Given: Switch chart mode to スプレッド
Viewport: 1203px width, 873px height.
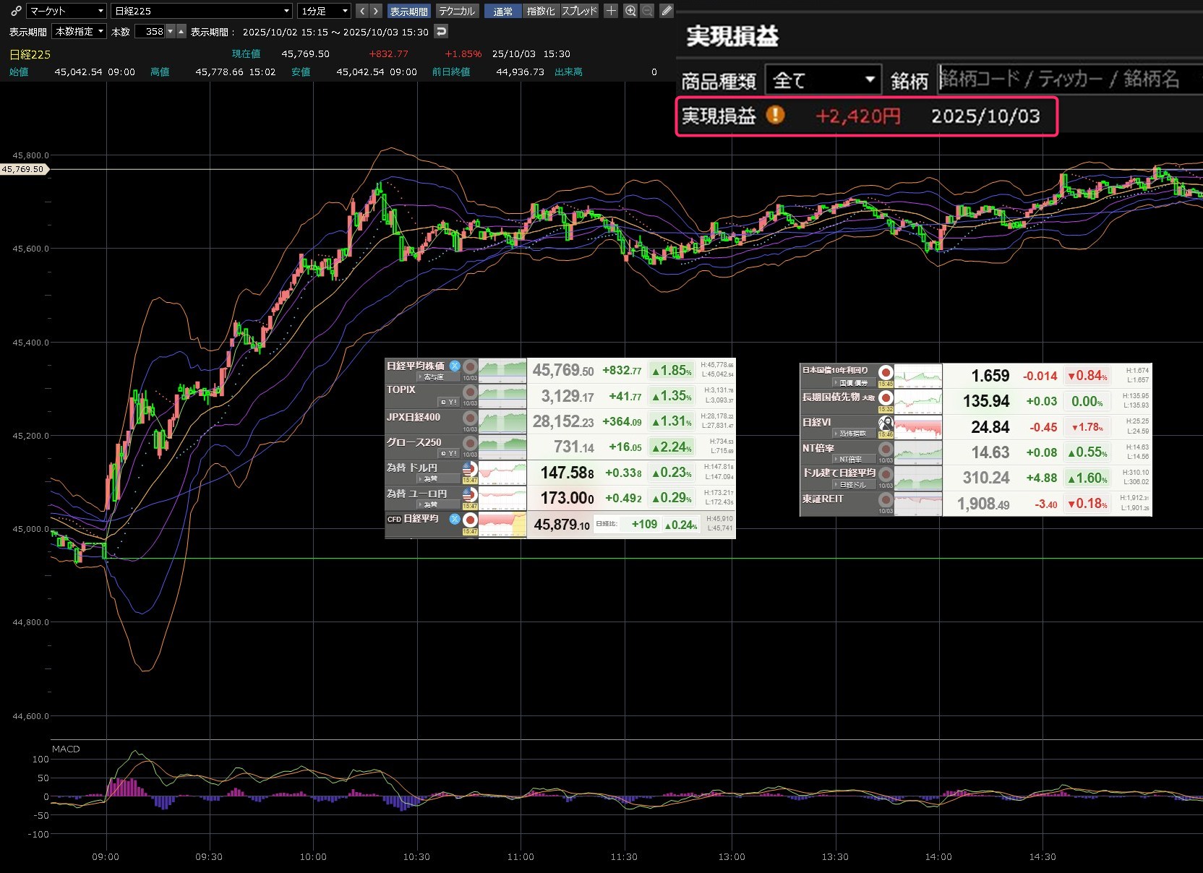Looking at the screenshot, I should (x=580, y=11).
